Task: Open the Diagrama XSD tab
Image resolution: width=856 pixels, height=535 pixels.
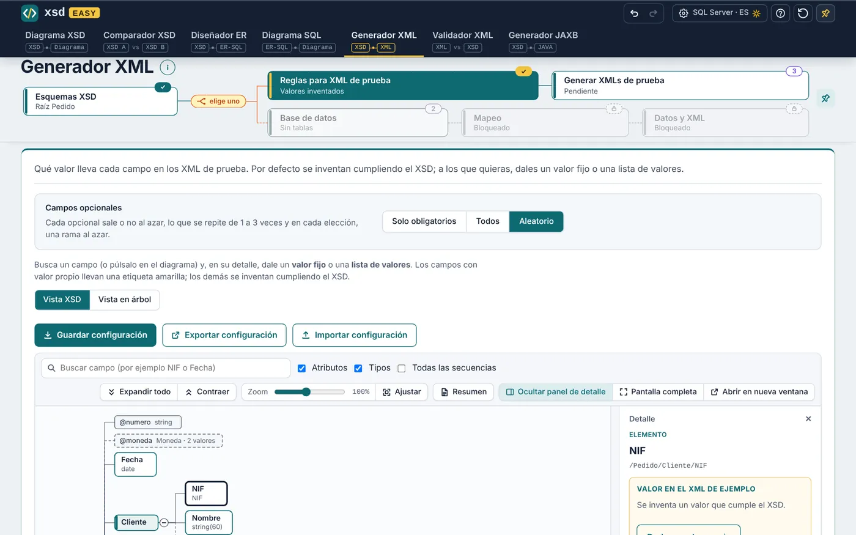Action: tap(56, 40)
